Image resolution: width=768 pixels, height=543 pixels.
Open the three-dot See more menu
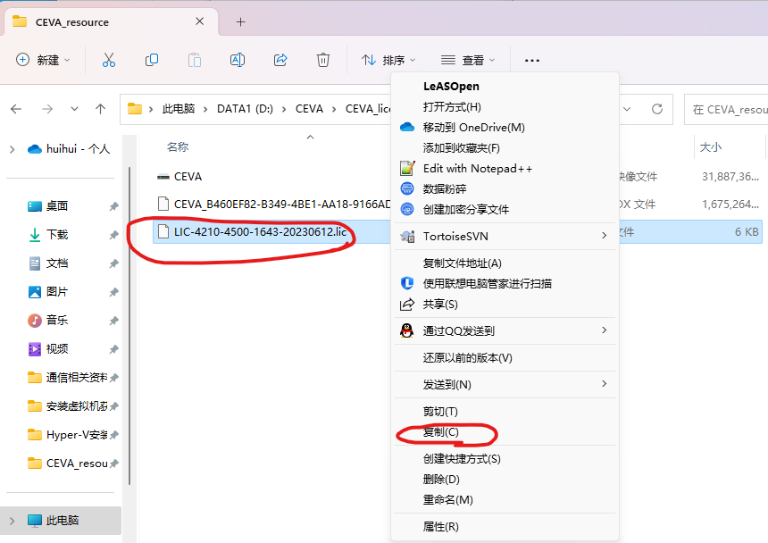point(532,61)
